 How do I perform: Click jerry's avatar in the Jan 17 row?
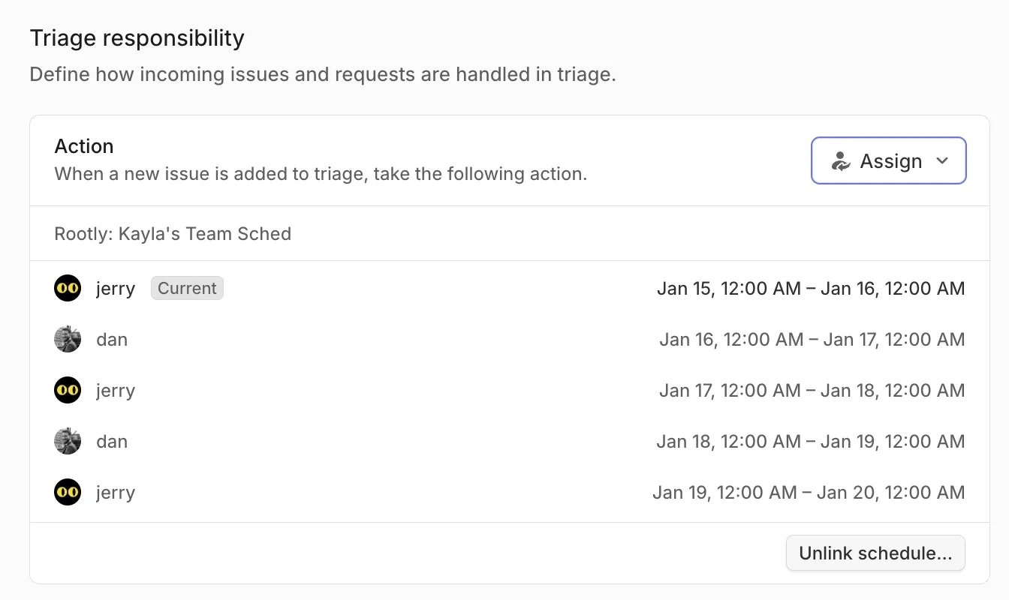(x=68, y=391)
